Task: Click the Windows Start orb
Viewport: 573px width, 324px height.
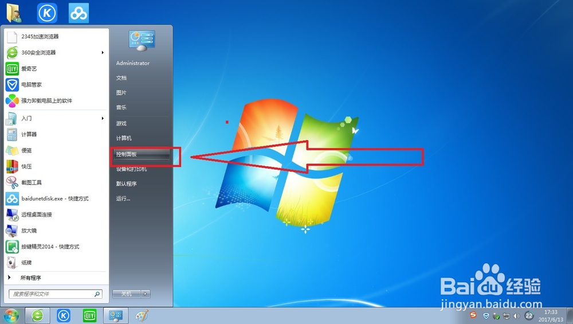Action: [11, 316]
